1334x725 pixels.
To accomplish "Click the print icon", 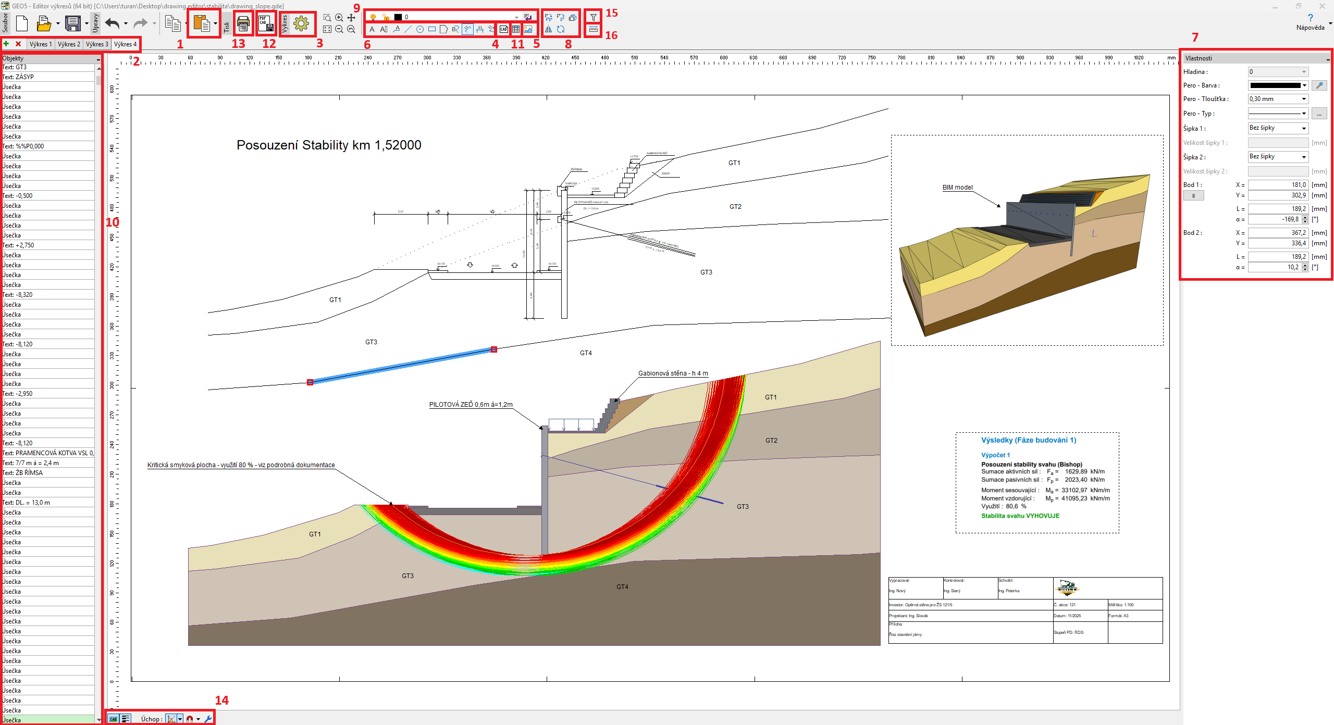I will click(x=243, y=23).
